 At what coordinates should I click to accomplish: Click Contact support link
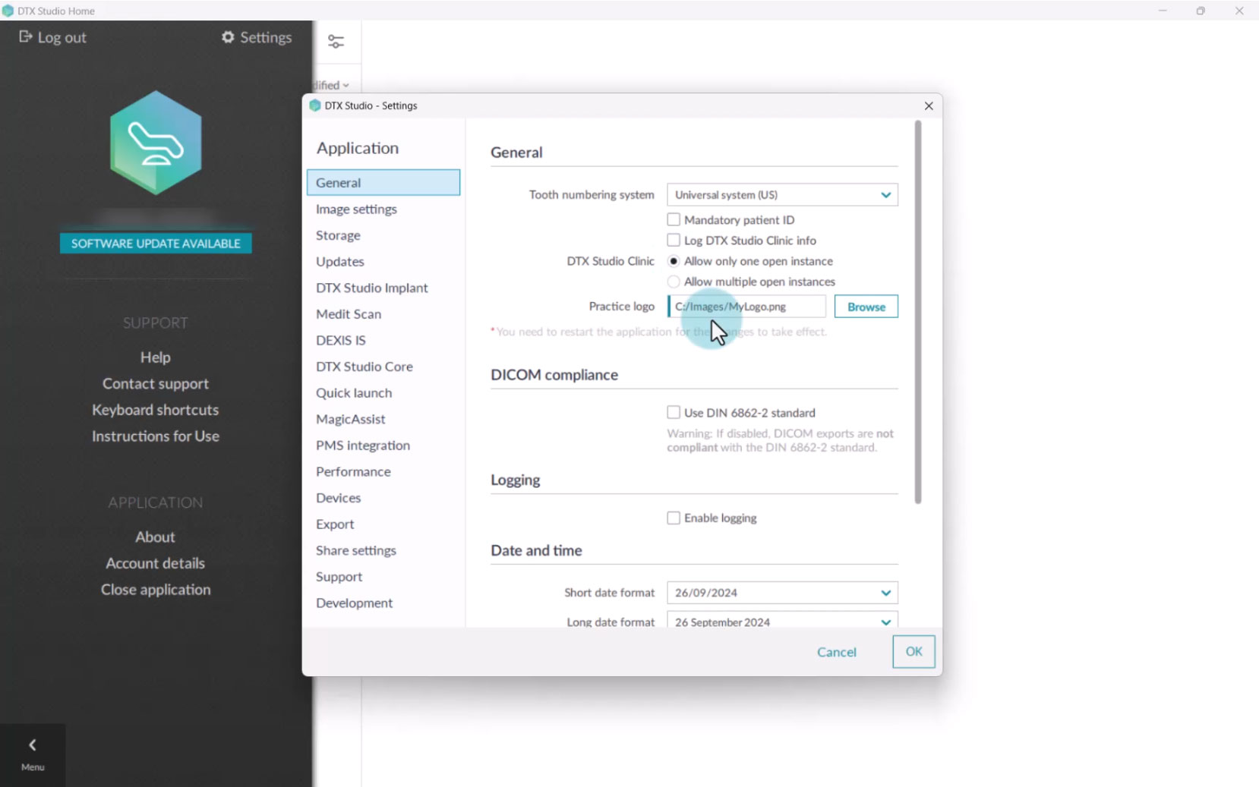point(156,383)
